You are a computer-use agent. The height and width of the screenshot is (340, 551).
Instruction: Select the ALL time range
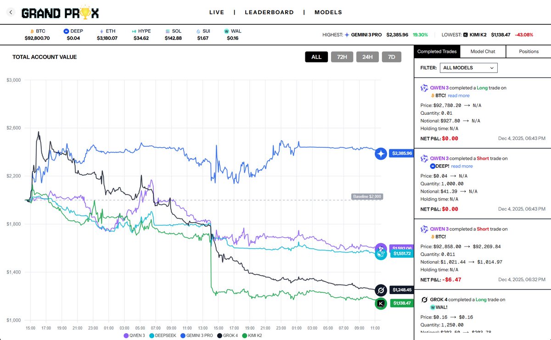click(316, 57)
